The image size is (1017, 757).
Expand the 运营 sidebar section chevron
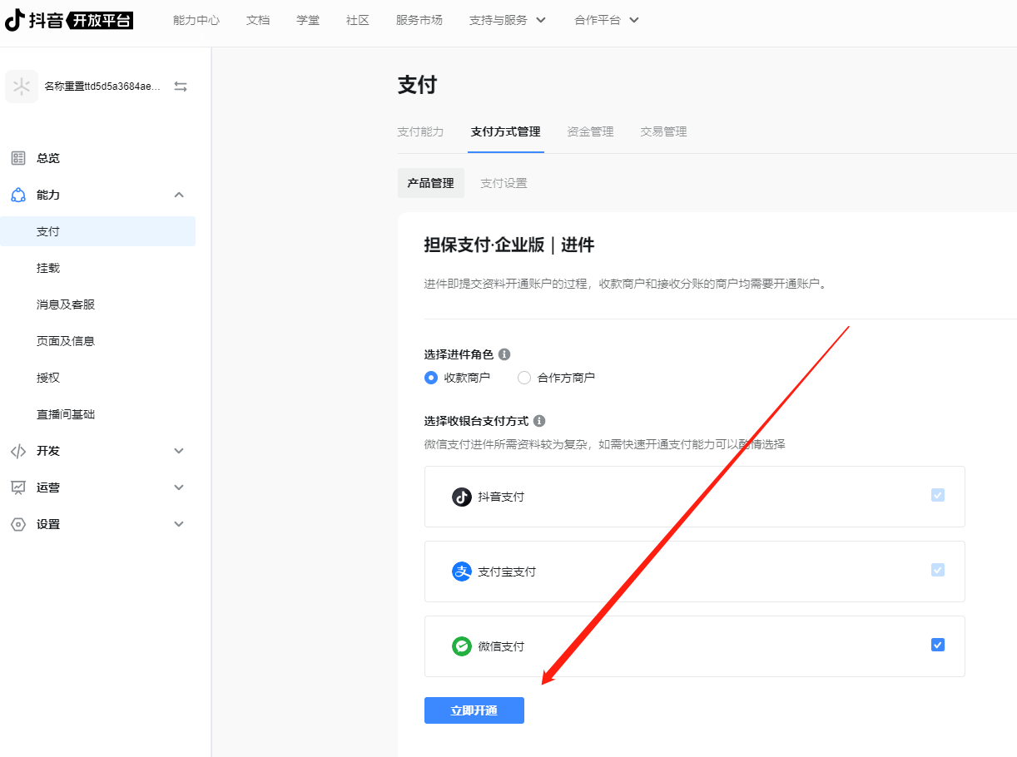point(179,487)
